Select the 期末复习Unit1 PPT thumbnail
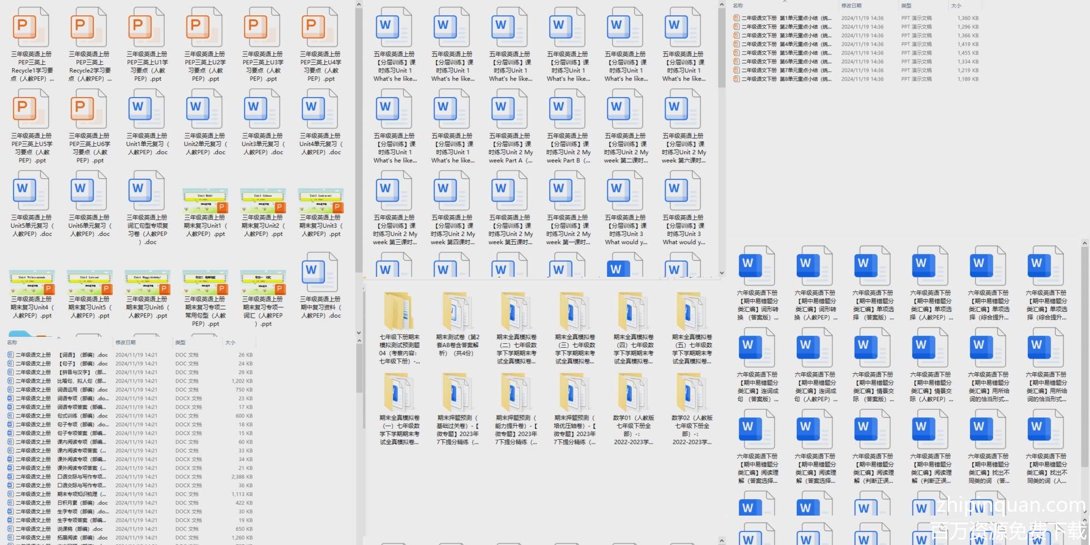The width and height of the screenshot is (1090, 545). 205,201
